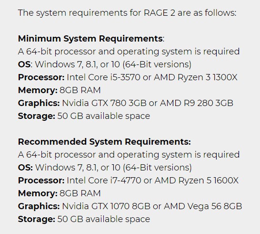Click the intro sentence about RAGE 2
Viewport: 260px width, 234px height.
(x=127, y=13)
